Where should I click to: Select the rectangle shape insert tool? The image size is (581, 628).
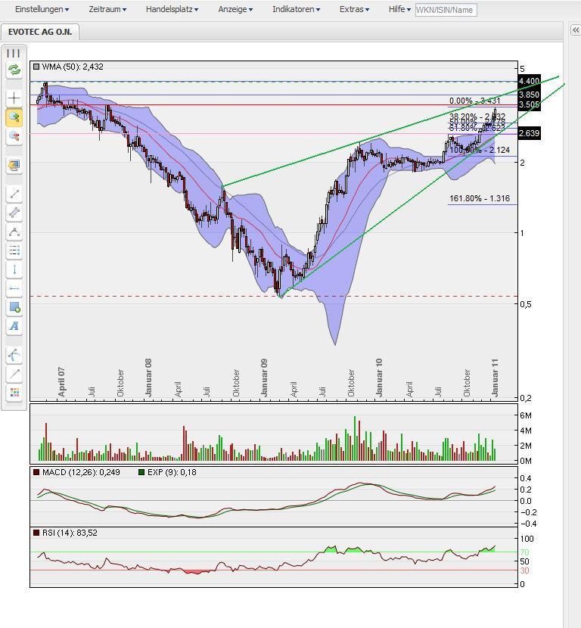(14, 307)
